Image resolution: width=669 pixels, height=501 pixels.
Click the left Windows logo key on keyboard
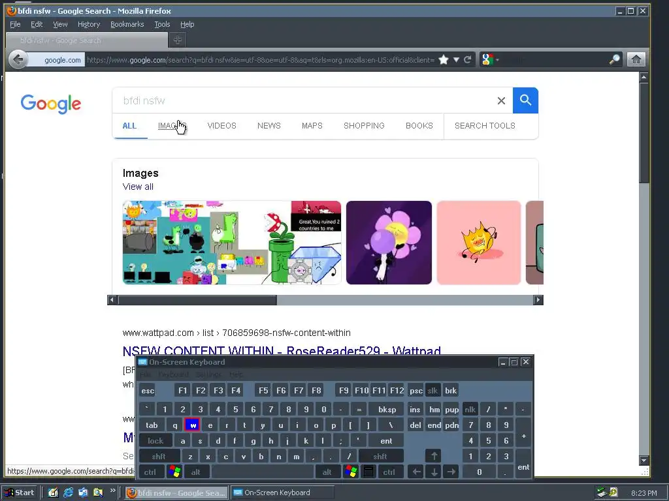pyautogui.click(x=174, y=472)
